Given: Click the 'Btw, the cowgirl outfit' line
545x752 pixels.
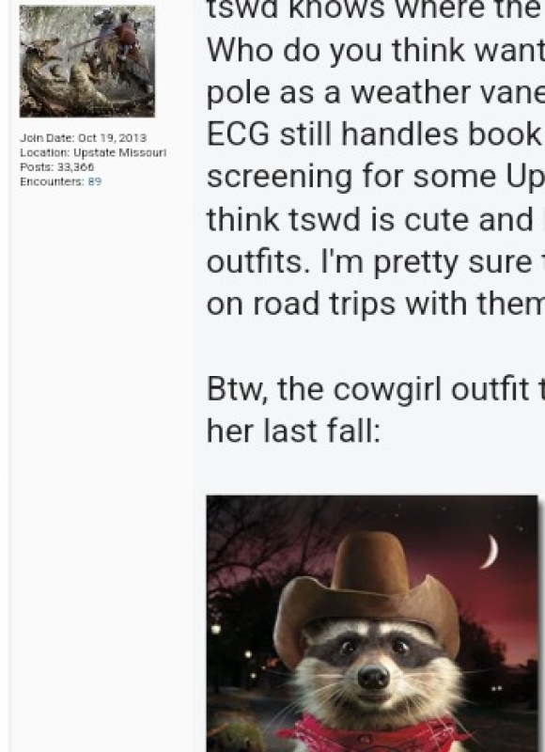Looking at the screenshot, I should [x=375, y=389].
